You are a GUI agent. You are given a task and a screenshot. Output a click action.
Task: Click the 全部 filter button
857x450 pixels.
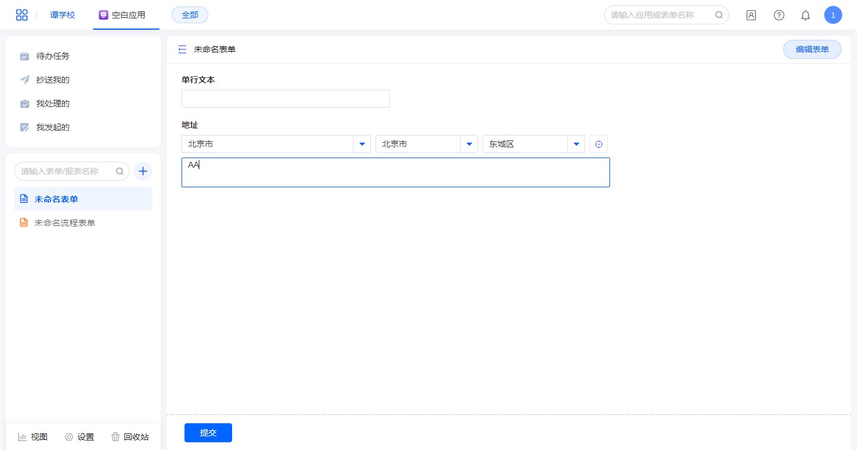tap(190, 15)
